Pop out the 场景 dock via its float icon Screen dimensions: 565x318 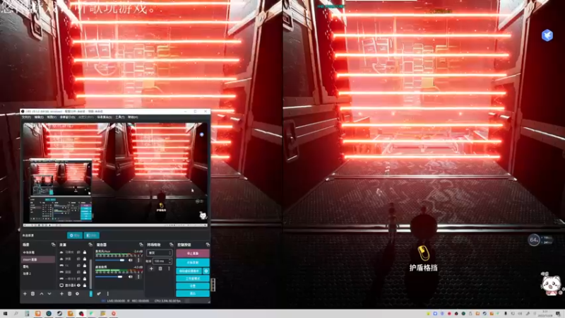click(x=53, y=245)
